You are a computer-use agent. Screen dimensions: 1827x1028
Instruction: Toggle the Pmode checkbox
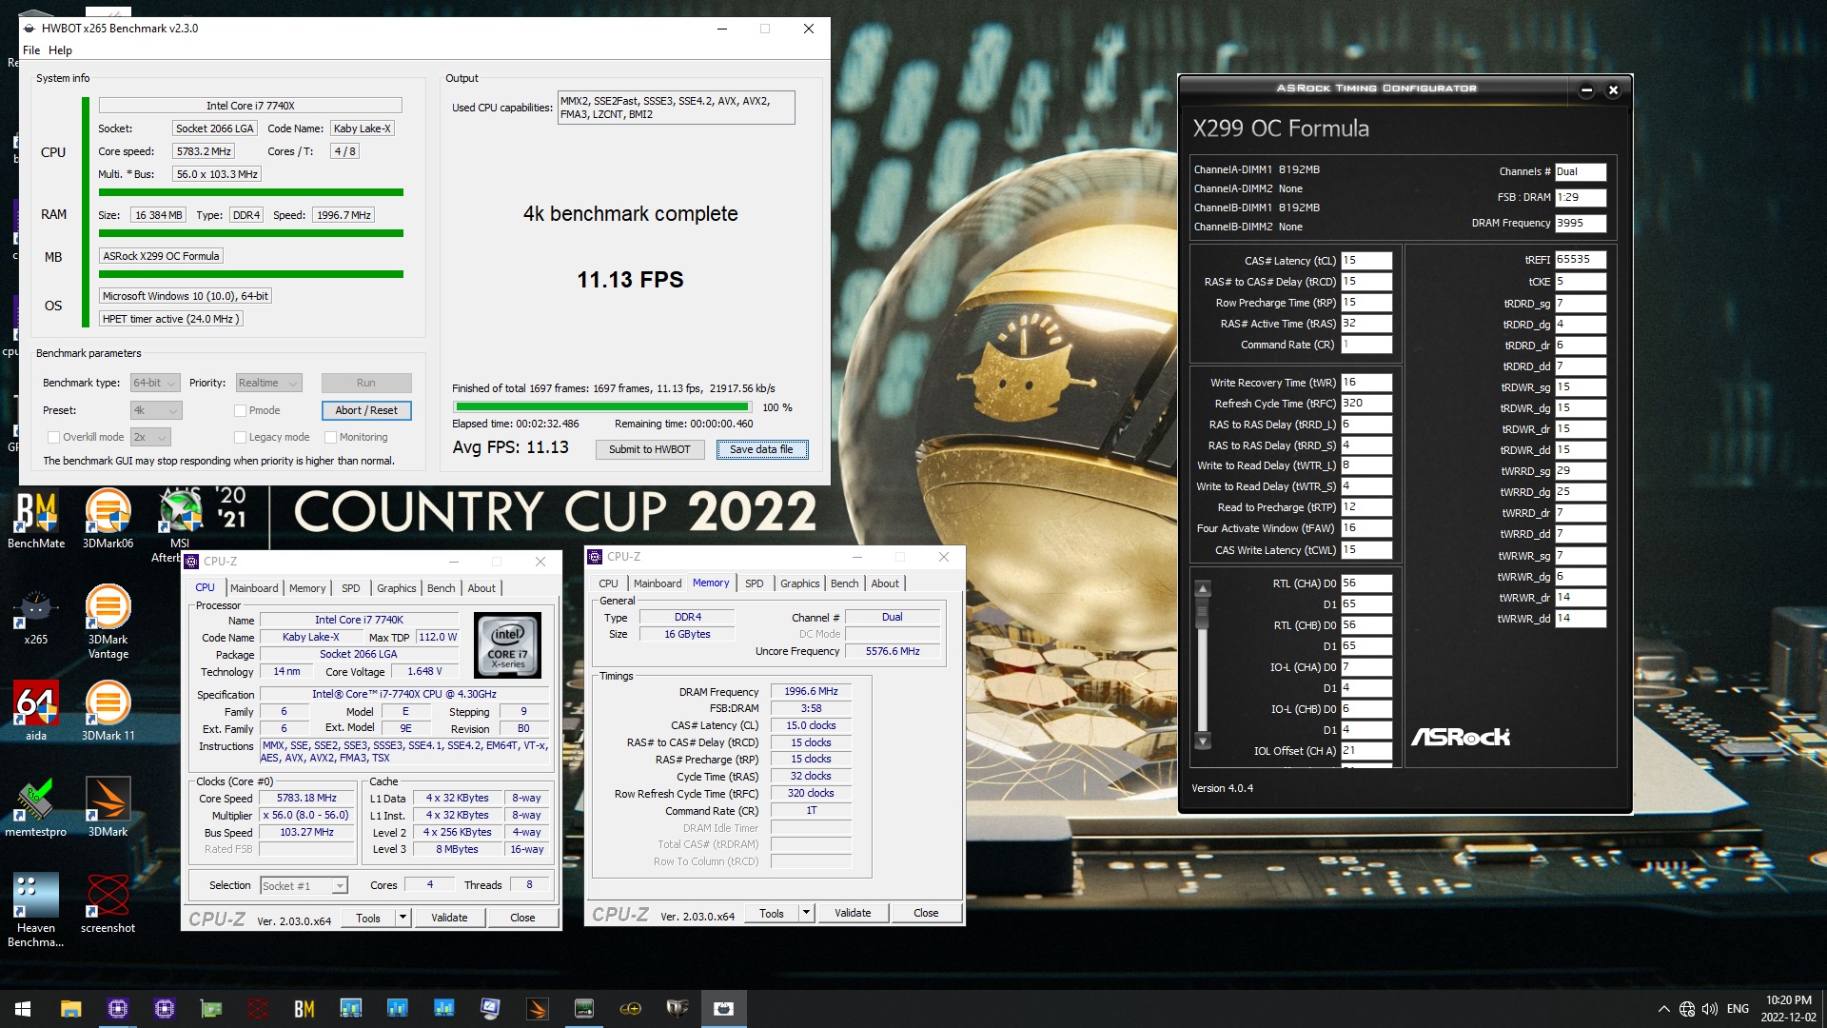[x=241, y=410]
